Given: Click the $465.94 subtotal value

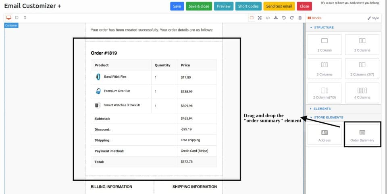Looking at the screenshot, I should tap(187, 118).
